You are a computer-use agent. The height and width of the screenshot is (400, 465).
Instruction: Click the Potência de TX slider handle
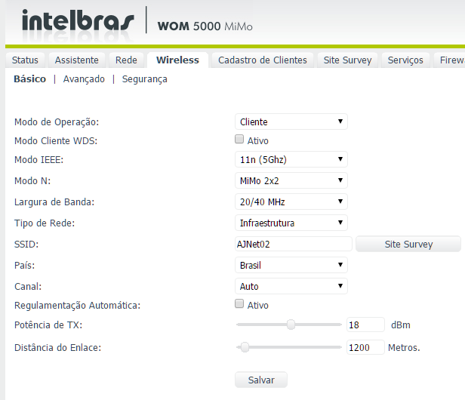pyautogui.click(x=291, y=325)
